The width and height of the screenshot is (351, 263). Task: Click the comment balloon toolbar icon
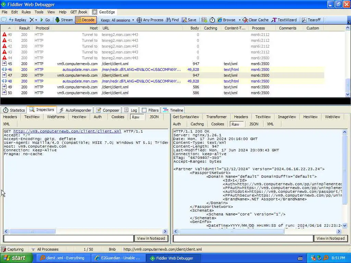click(4, 20)
